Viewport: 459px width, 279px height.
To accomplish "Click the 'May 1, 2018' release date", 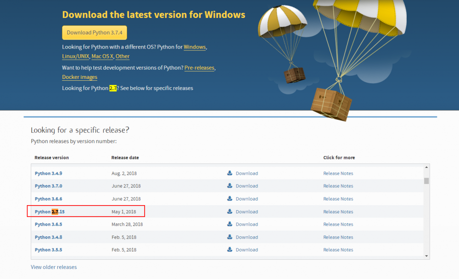I will pyautogui.click(x=123, y=212).
